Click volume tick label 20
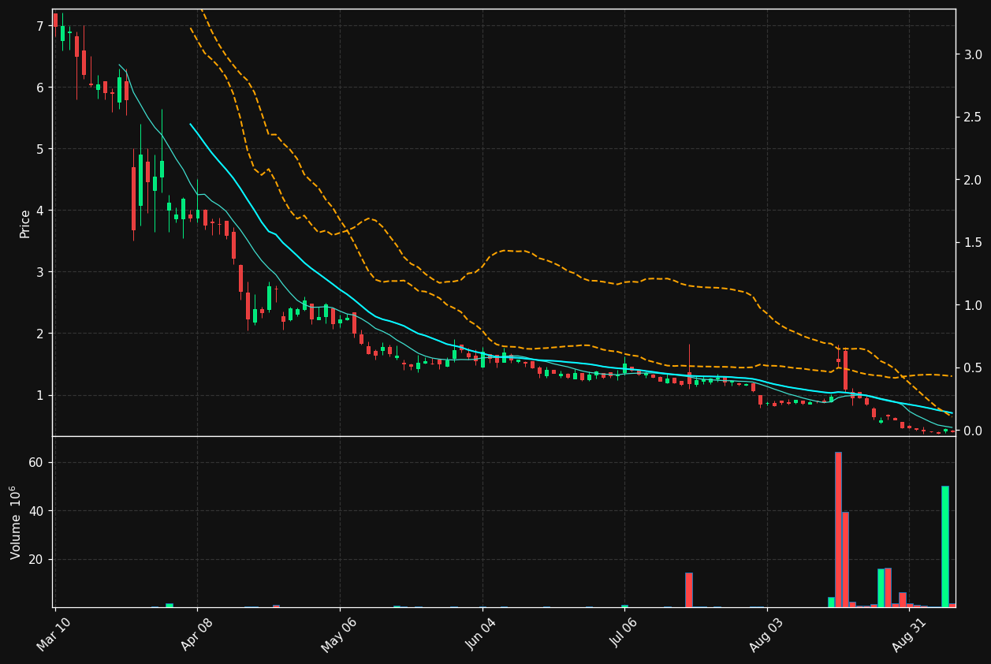Viewport: 991px width, 664px height. (x=37, y=560)
